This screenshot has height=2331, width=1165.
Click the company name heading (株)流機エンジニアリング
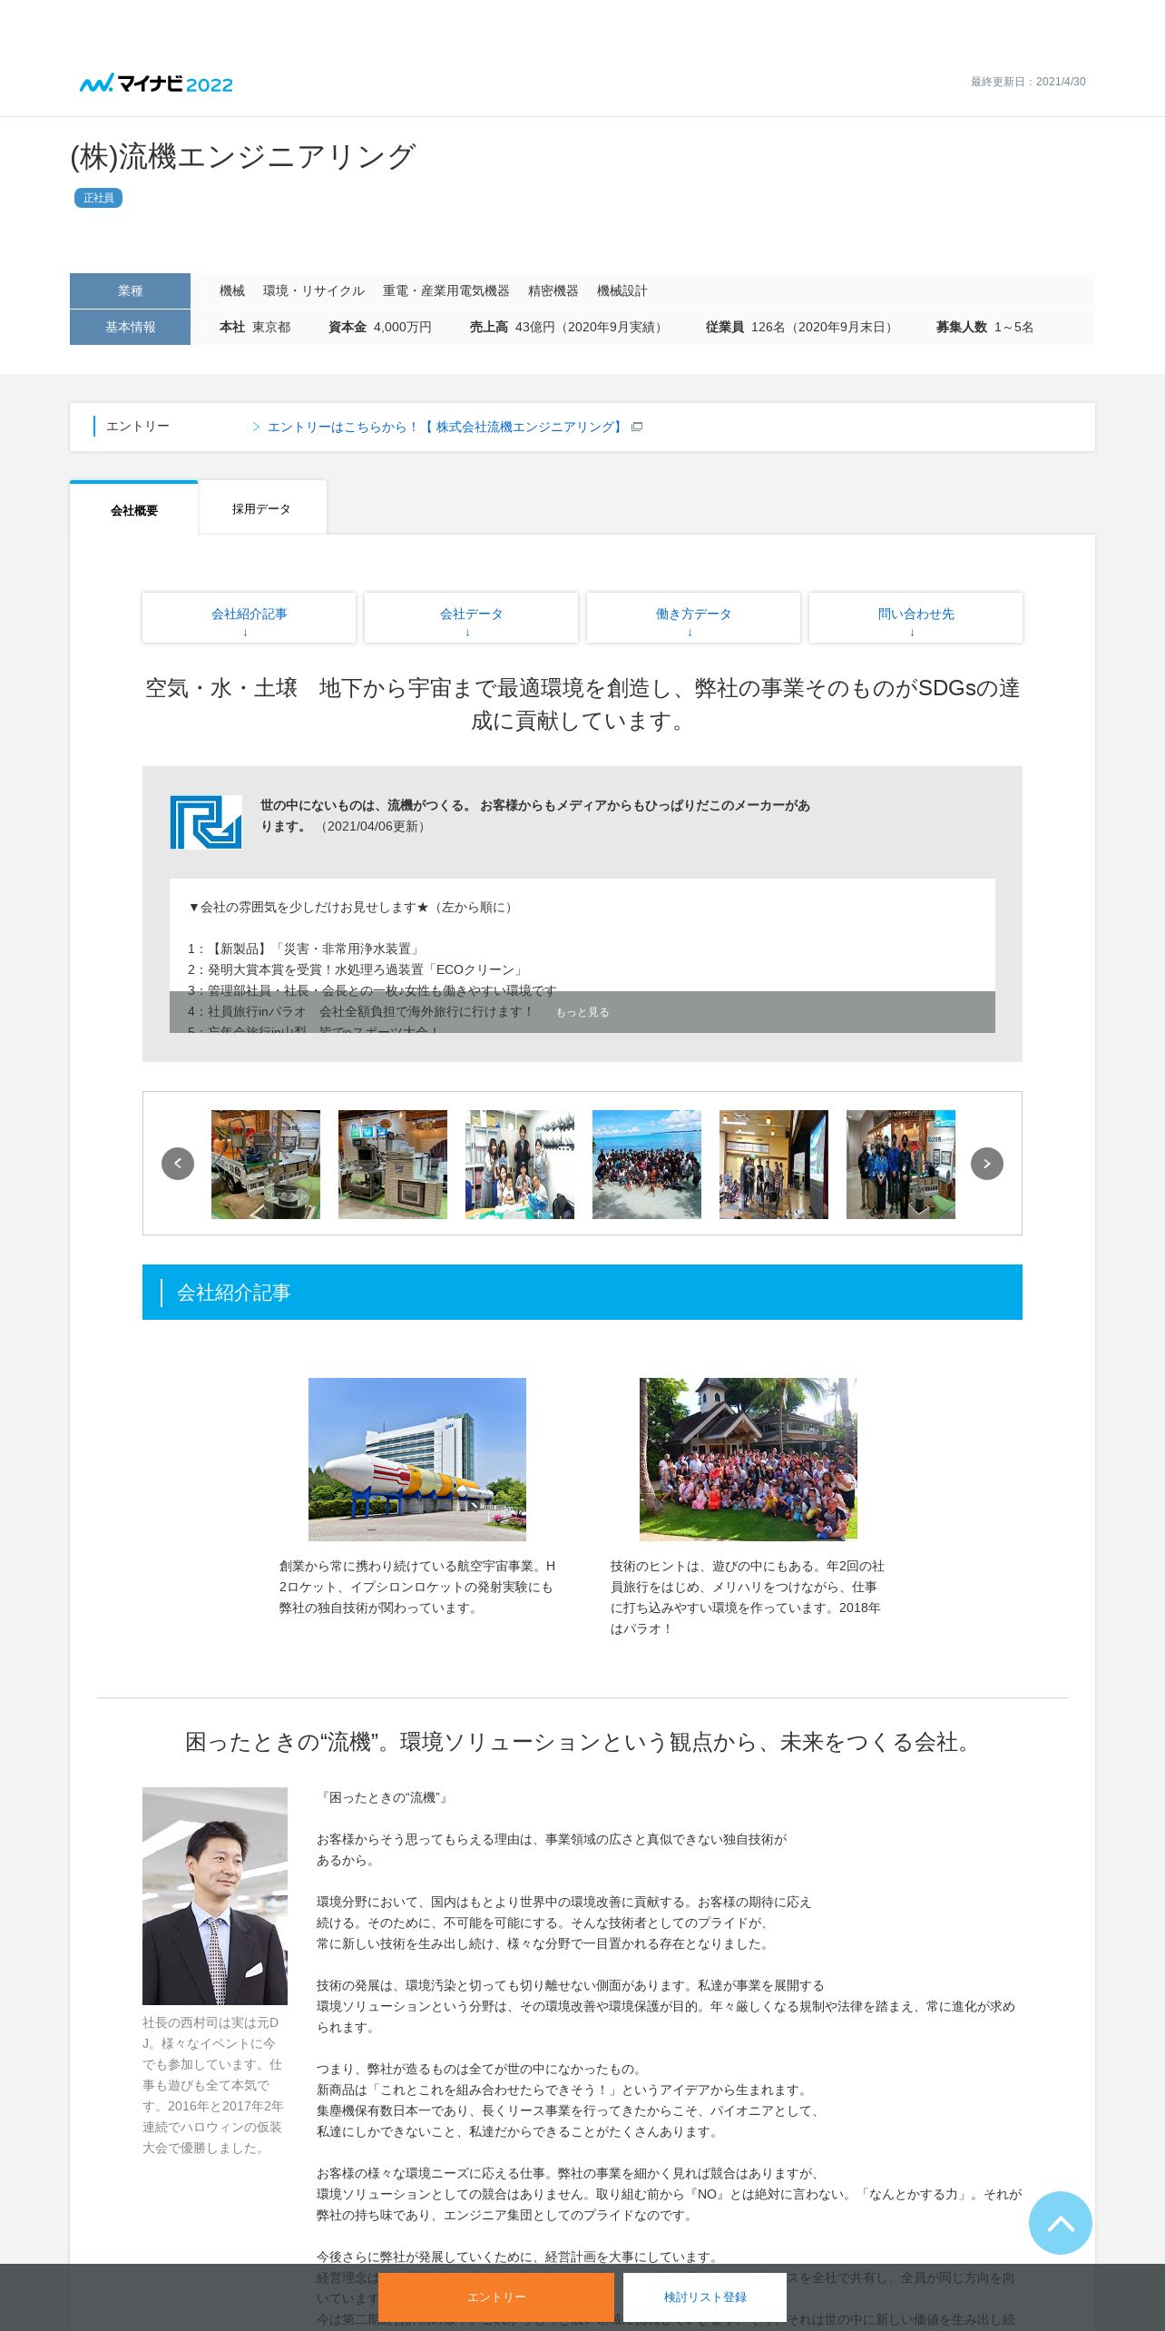(x=243, y=156)
